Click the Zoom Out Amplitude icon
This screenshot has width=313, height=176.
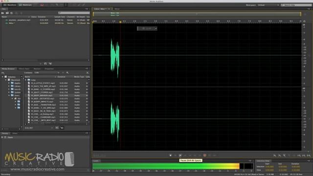279,155
